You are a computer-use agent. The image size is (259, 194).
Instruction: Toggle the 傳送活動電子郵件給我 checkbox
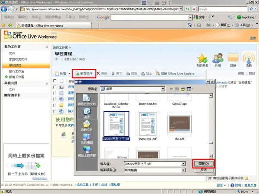(x=210, y=178)
